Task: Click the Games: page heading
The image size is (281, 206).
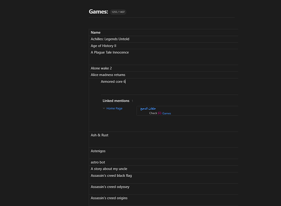Action: coord(98,12)
